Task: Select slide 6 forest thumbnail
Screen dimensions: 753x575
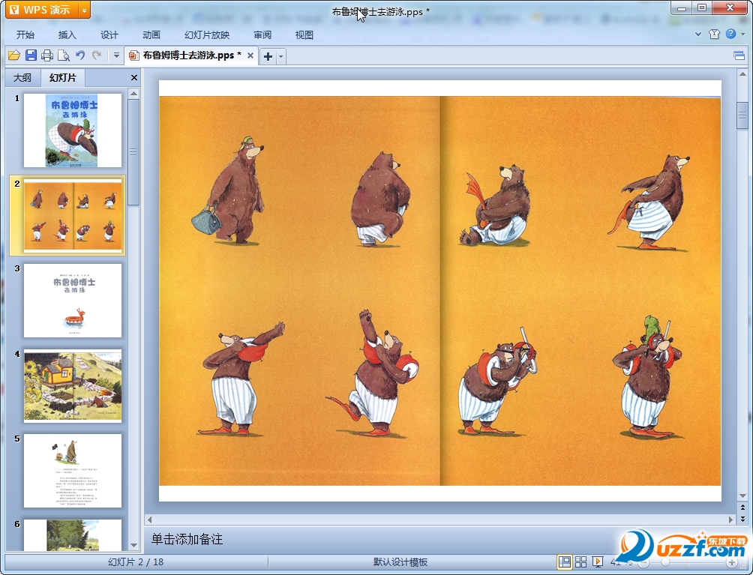Action: pyautogui.click(x=73, y=535)
